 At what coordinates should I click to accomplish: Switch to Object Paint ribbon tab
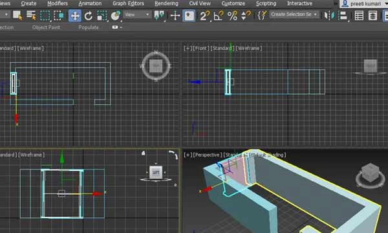pos(46,27)
